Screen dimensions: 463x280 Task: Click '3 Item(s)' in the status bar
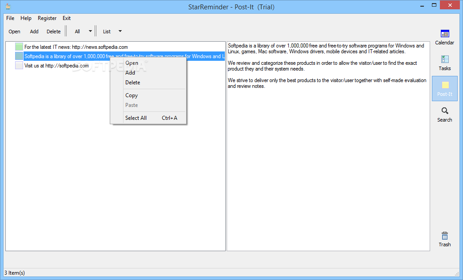(x=15, y=272)
